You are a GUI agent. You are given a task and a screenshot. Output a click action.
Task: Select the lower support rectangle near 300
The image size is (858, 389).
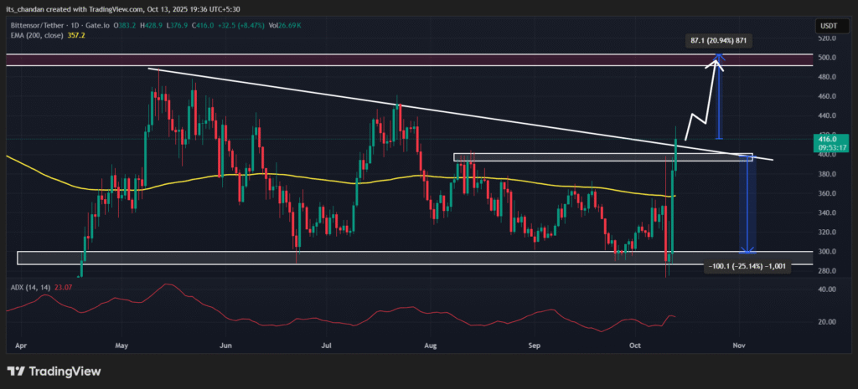tap(335, 258)
